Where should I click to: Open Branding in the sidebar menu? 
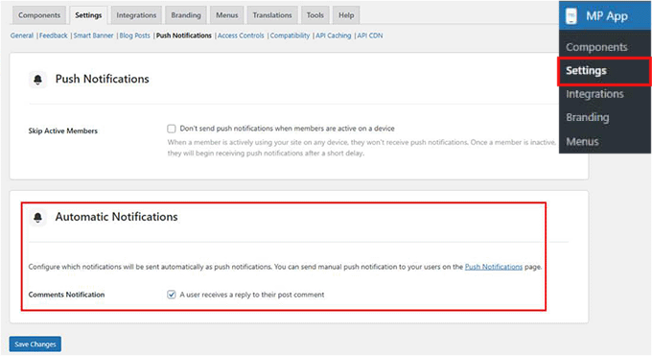587,118
